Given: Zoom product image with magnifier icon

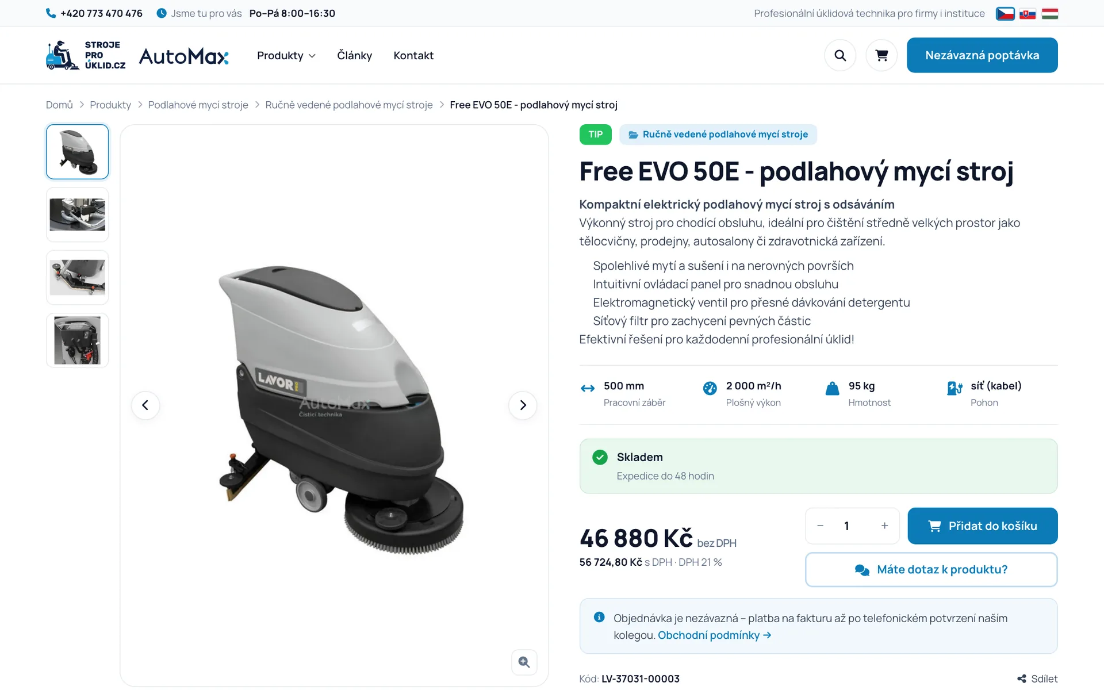Looking at the screenshot, I should pyautogui.click(x=524, y=662).
